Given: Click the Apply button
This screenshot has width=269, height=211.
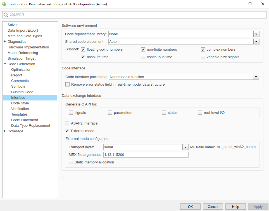Looking at the screenshot, I should [x=258, y=207].
